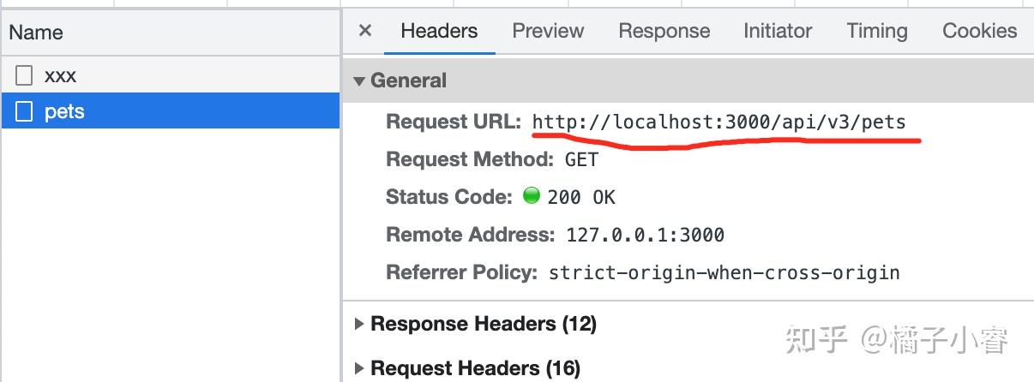The image size is (1034, 382).
Task: Close the request details panel
Action: 365,31
